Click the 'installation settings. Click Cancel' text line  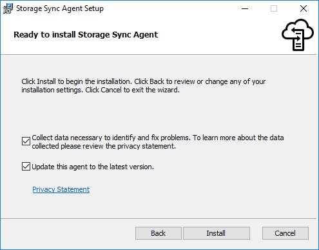(101, 90)
